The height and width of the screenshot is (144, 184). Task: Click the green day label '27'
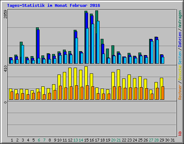point(151,140)
